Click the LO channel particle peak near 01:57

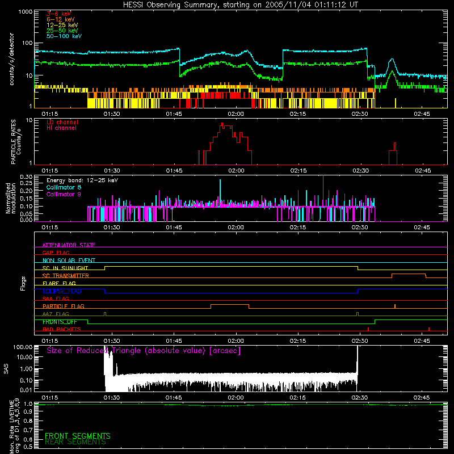click(222, 124)
